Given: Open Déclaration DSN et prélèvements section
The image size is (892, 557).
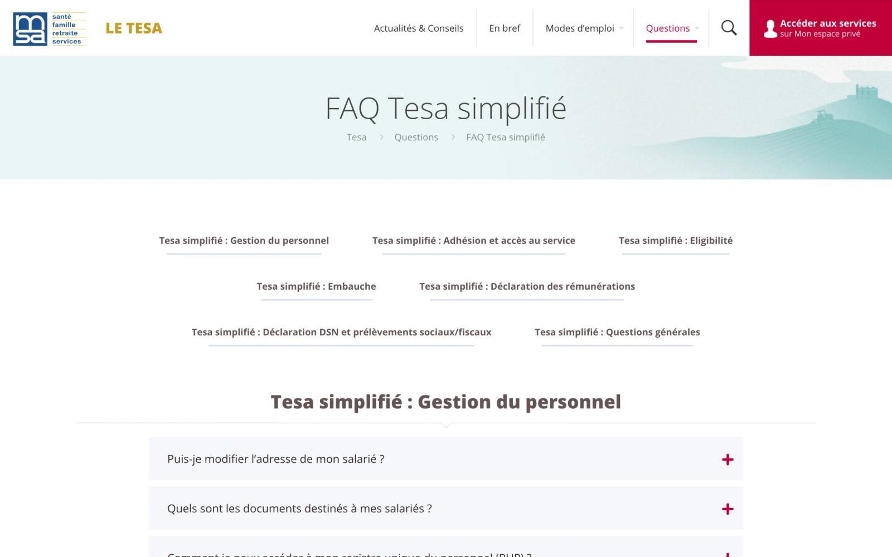Looking at the screenshot, I should 341,332.
